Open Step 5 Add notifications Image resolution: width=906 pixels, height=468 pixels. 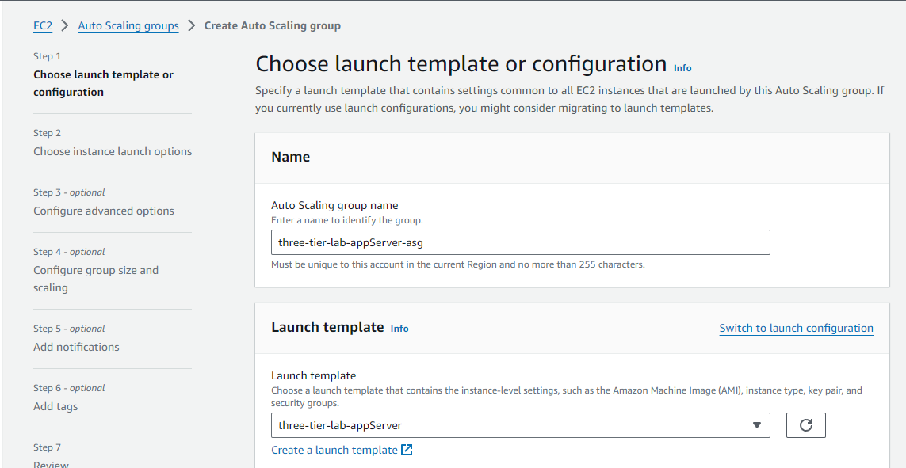(x=76, y=347)
